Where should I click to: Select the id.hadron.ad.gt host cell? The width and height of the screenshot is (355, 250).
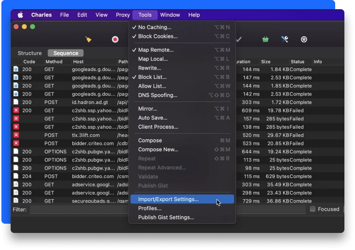[x=90, y=102]
